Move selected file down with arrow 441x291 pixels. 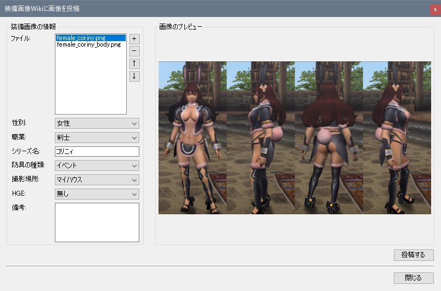click(134, 76)
